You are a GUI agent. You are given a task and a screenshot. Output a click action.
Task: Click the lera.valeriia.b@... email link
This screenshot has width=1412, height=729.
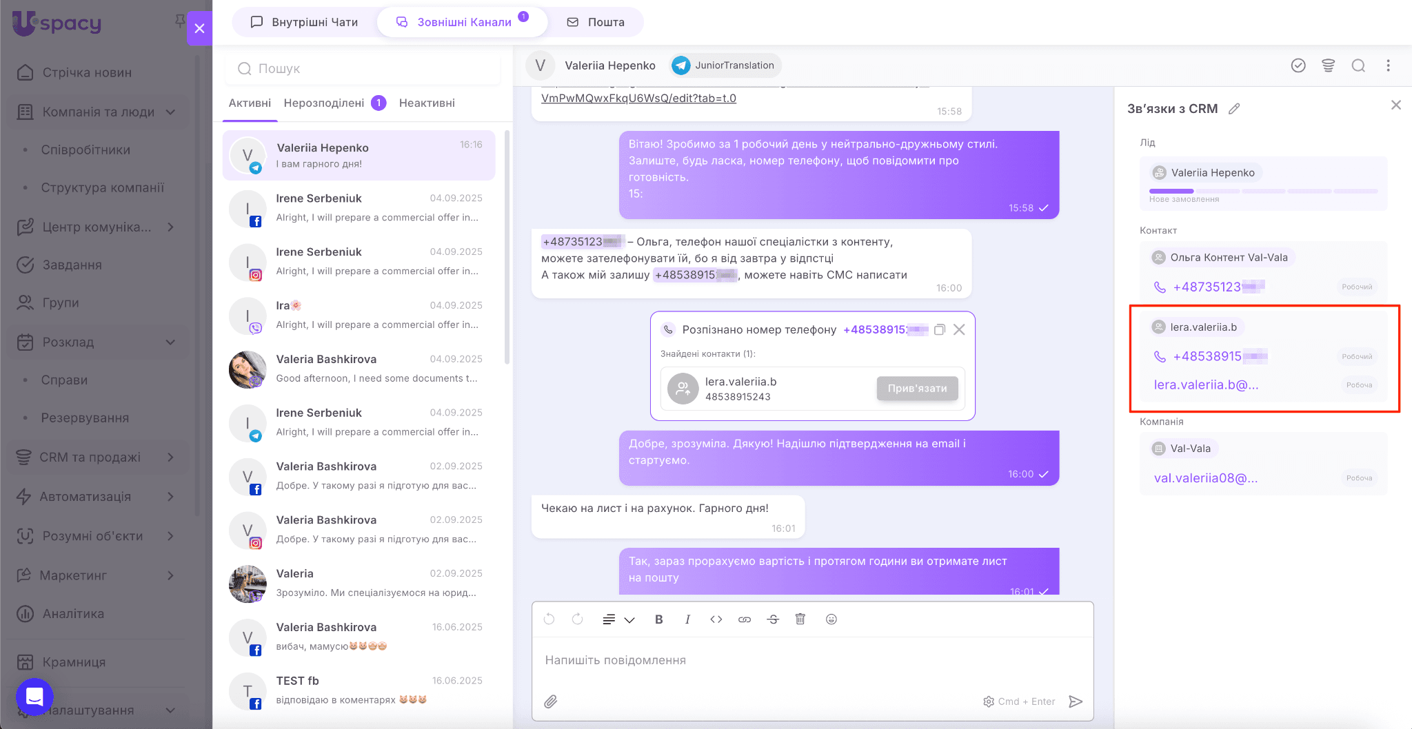tap(1206, 385)
